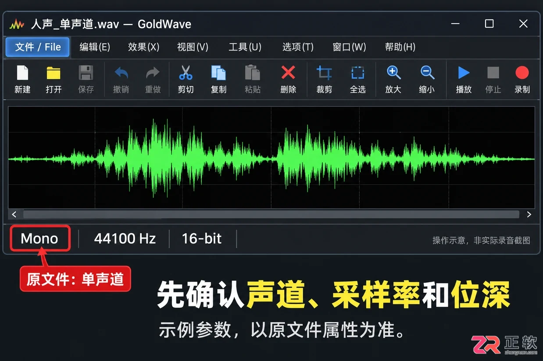Image resolution: width=543 pixels, height=361 pixels.
Task: Close the GoldWave window
Action: click(x=523, y=24)
